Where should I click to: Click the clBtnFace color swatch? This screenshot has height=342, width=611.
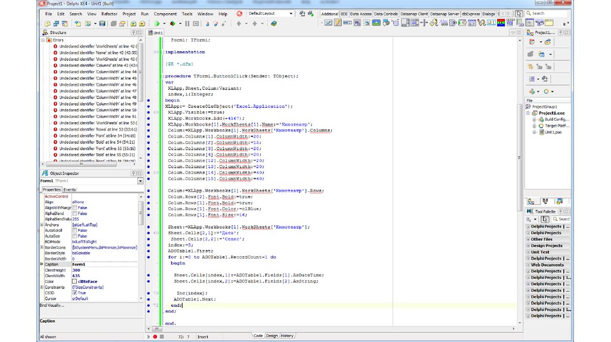(x=75, y=281)
